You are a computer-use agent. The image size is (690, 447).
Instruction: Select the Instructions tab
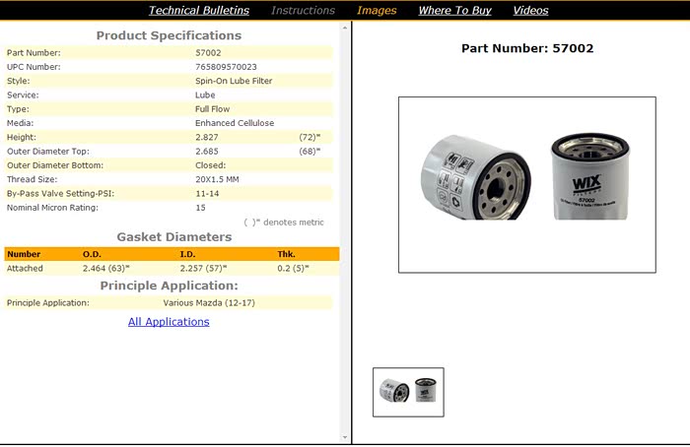(x=303, y=10)
